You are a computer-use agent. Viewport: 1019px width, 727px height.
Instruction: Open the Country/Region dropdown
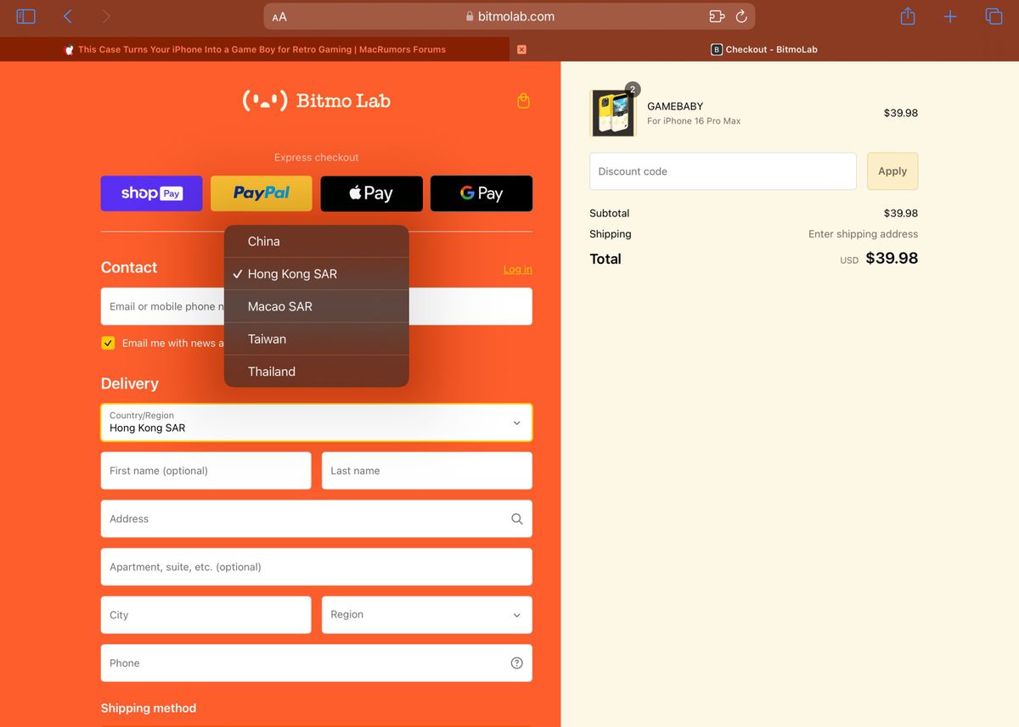[317, 422]
